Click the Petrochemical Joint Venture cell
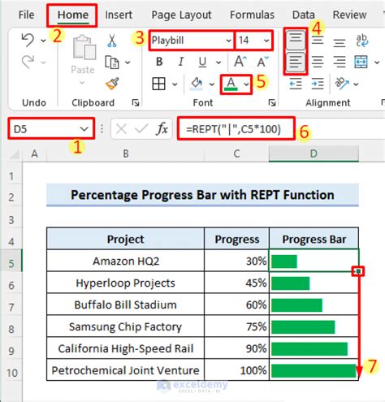The height and width of the screenshot is (402, 385). click(126, 370)
